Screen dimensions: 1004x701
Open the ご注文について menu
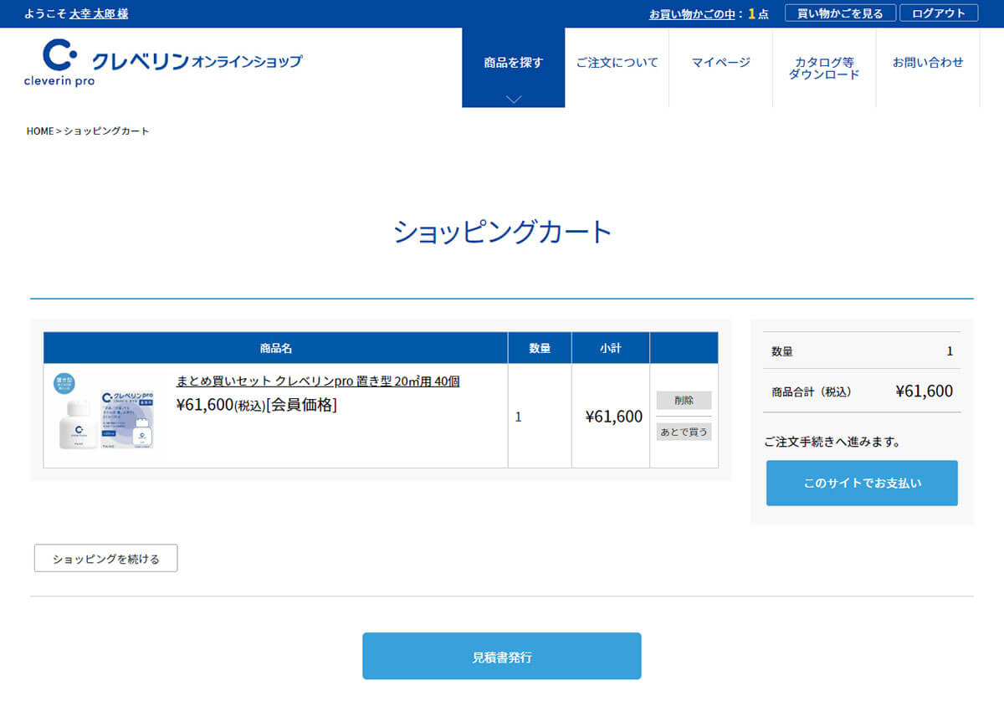(617, 63)
